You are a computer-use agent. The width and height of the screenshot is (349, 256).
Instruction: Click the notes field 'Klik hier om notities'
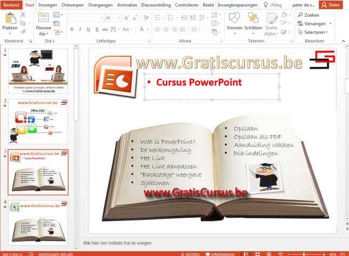(x=117, y=243)
